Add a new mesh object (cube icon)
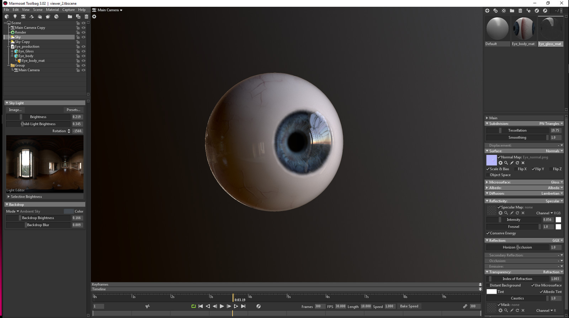 pyautogui.click(x=7, y=16)
